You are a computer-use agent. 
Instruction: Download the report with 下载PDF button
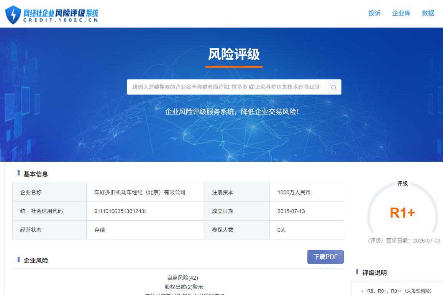click(x=325, y=257)
